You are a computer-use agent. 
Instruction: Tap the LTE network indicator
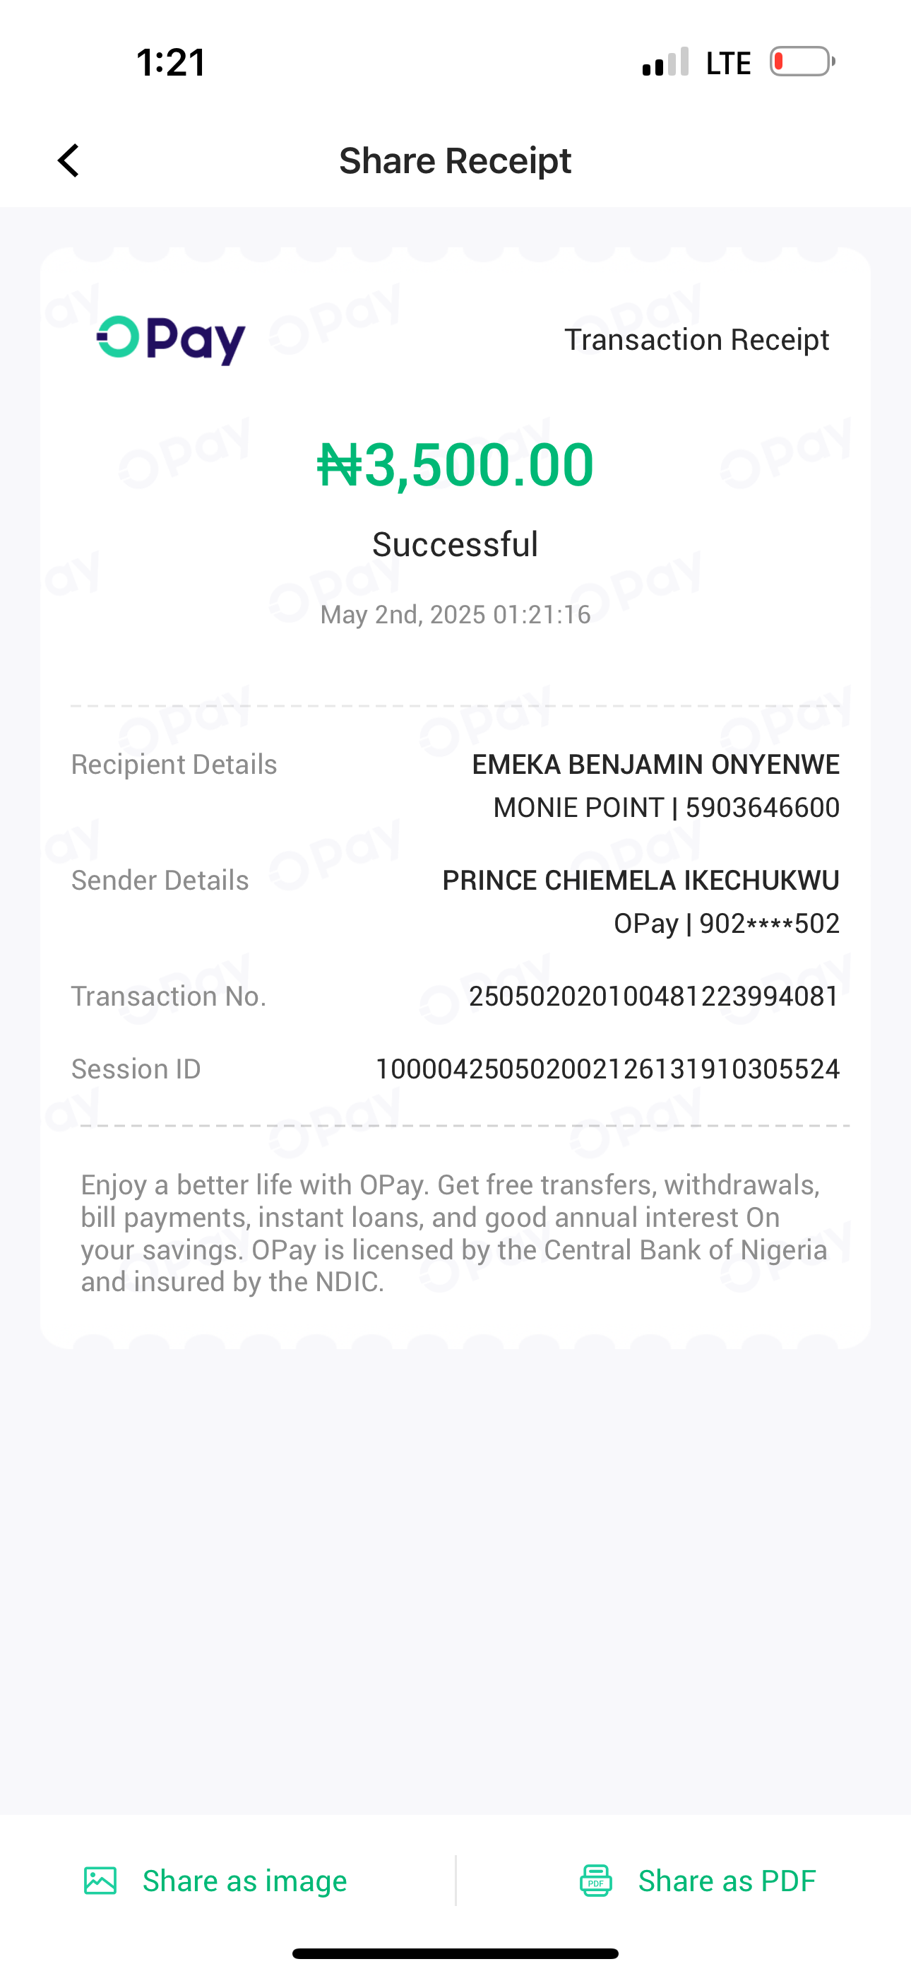tap(727, 63)
